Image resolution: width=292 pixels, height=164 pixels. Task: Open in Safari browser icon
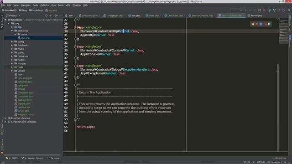pyautogui.click(x=261, y=24)
